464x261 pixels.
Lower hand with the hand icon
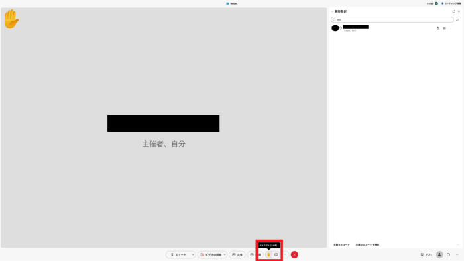click(268, 255)
